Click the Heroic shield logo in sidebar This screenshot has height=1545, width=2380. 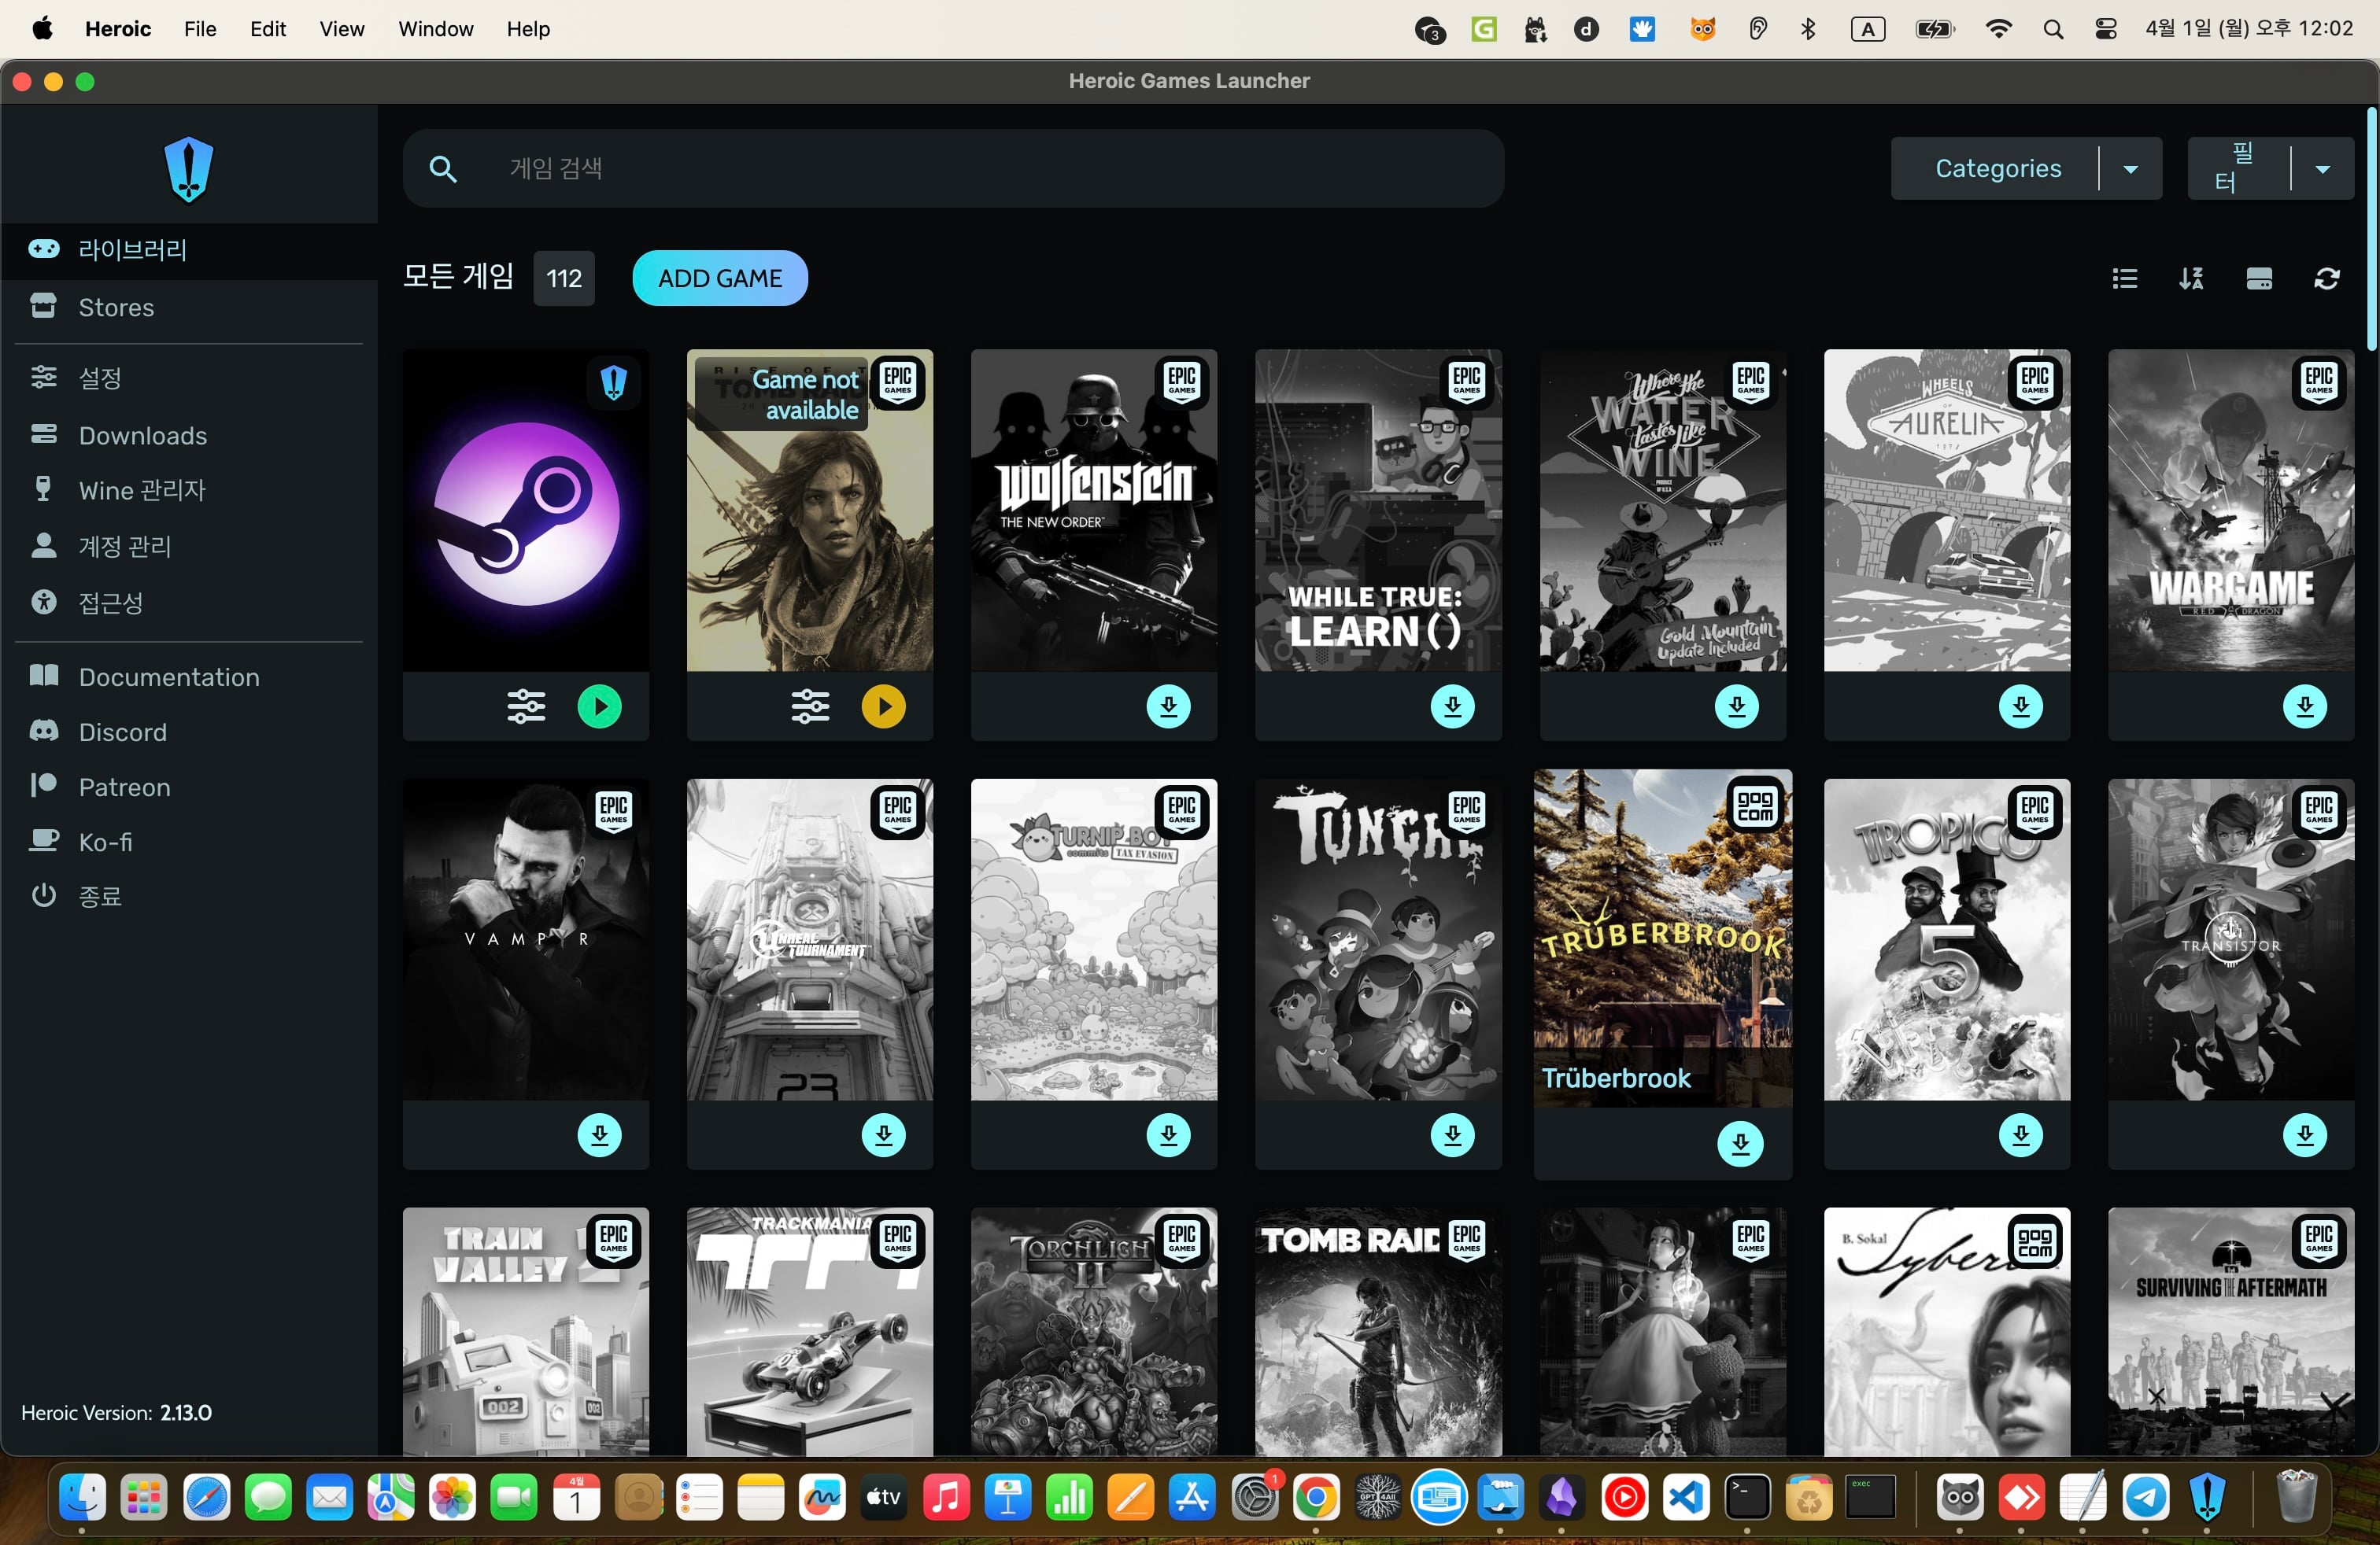[x=188, y=169]
